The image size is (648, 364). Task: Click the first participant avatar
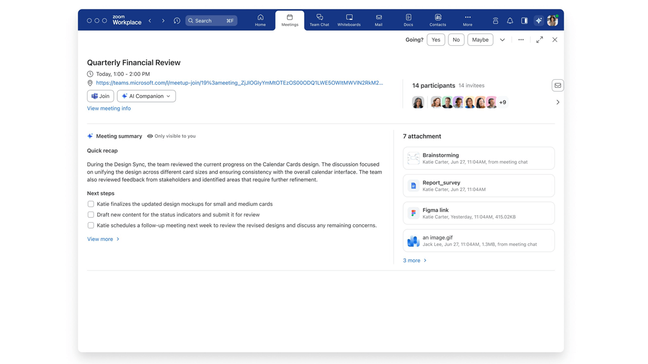click(x=418, y=102)
